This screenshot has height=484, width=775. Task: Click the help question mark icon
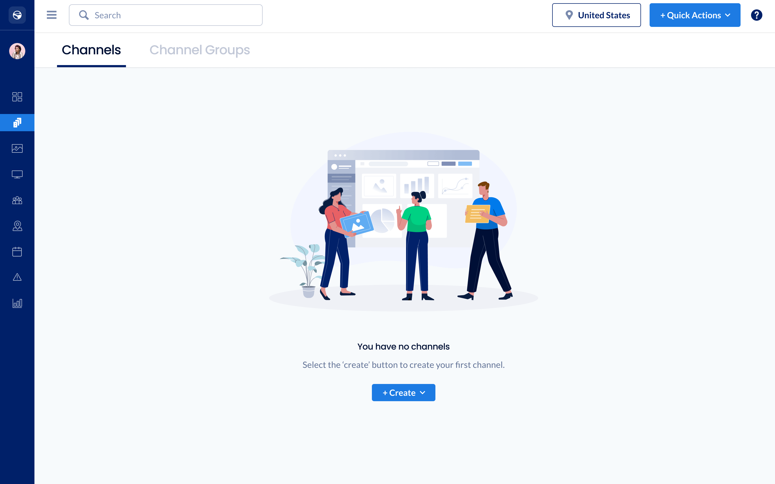[x=756, y=15]
